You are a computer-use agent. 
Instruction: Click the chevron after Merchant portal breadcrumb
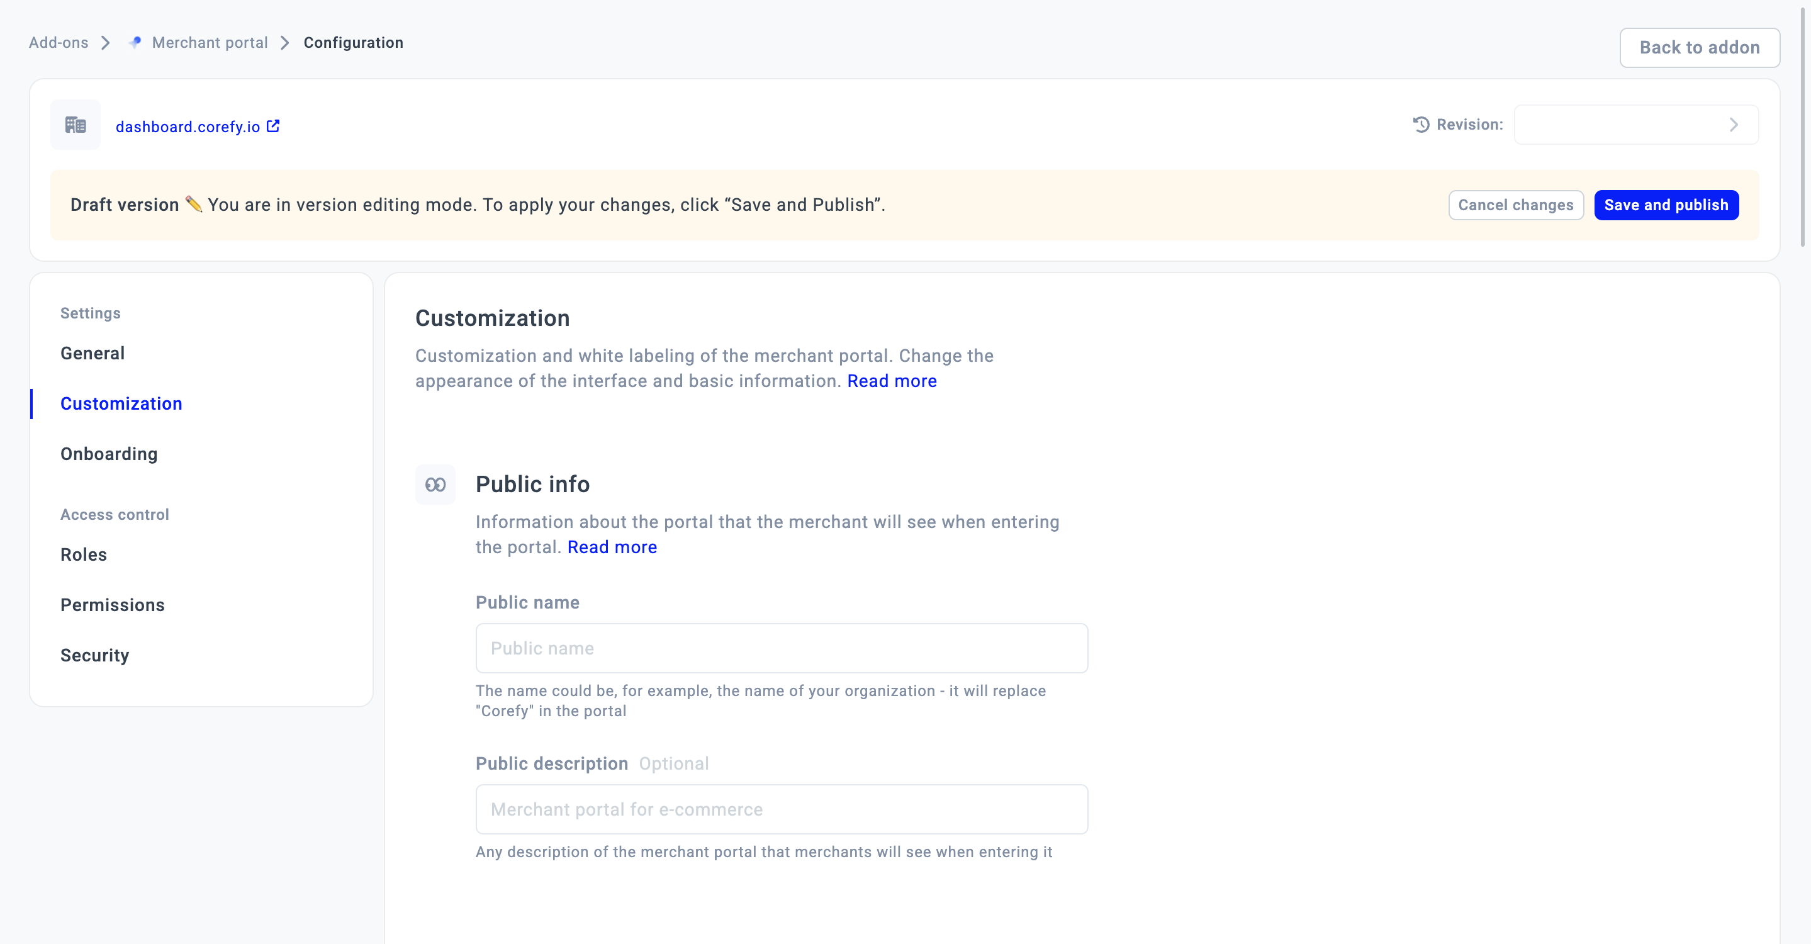point(286,43)
